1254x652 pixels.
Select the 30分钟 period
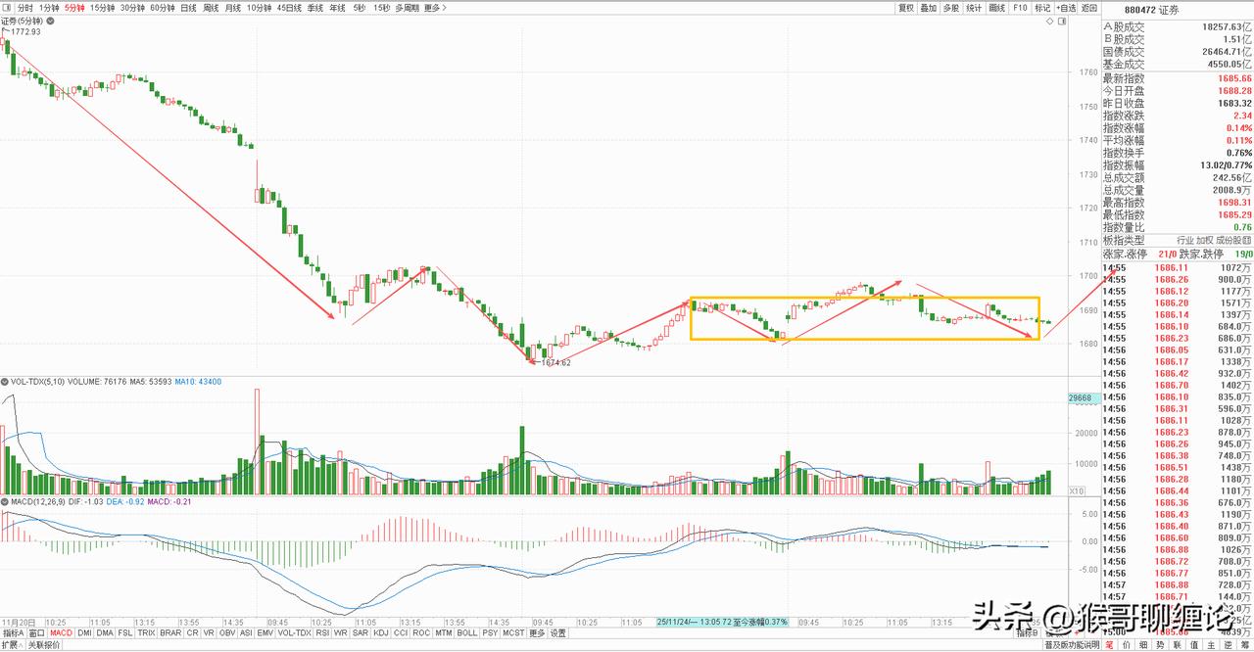tap(132, 8)
